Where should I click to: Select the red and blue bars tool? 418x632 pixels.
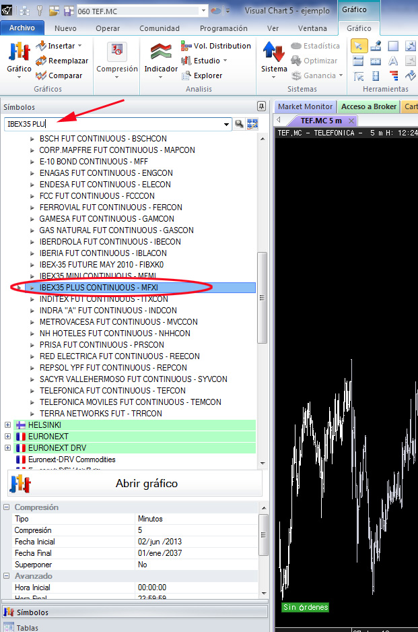(394, 75)
